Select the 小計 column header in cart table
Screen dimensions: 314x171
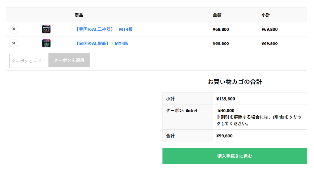tap(266, 15)
